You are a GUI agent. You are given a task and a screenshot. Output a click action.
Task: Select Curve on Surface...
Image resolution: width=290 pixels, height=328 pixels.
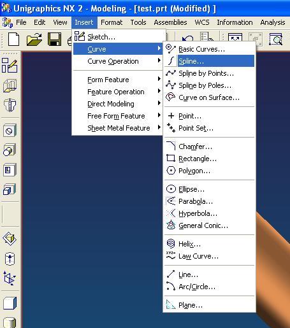[x=210, y=97]
